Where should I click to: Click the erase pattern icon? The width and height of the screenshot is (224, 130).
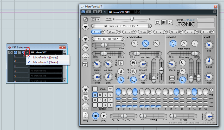pyautogui.click(x=85, y=106)
